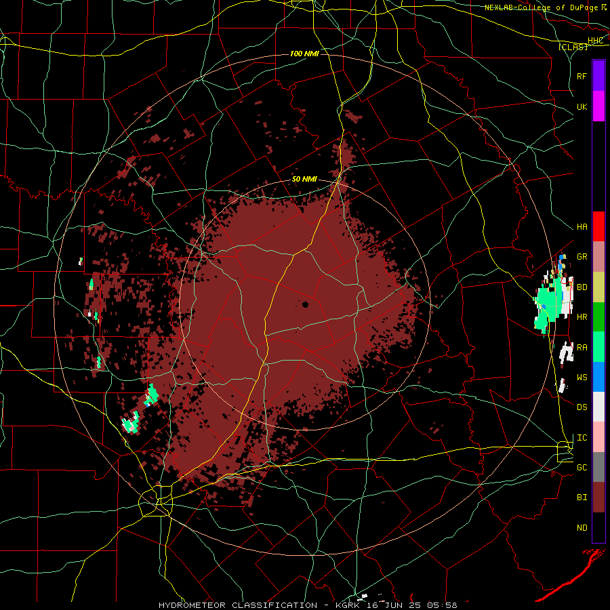Viewport: 610px width, 610px height.
Task: Click the RA light green legend swatch
Action: coord(598,347)
